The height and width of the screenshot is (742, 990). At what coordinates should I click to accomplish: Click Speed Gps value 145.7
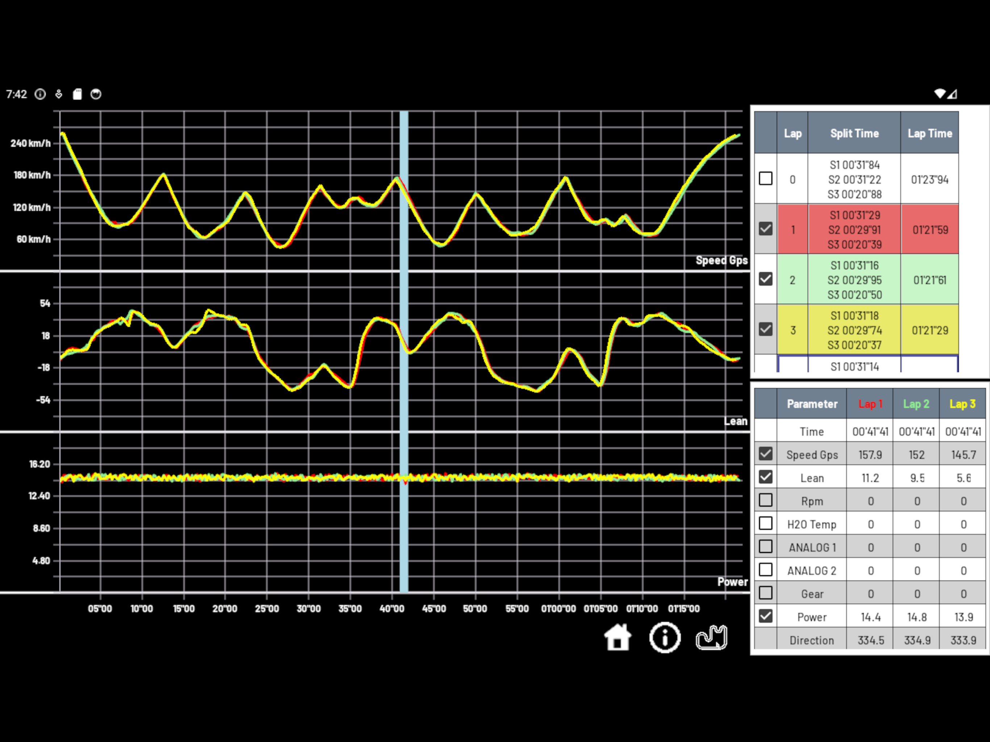point(963,455)
